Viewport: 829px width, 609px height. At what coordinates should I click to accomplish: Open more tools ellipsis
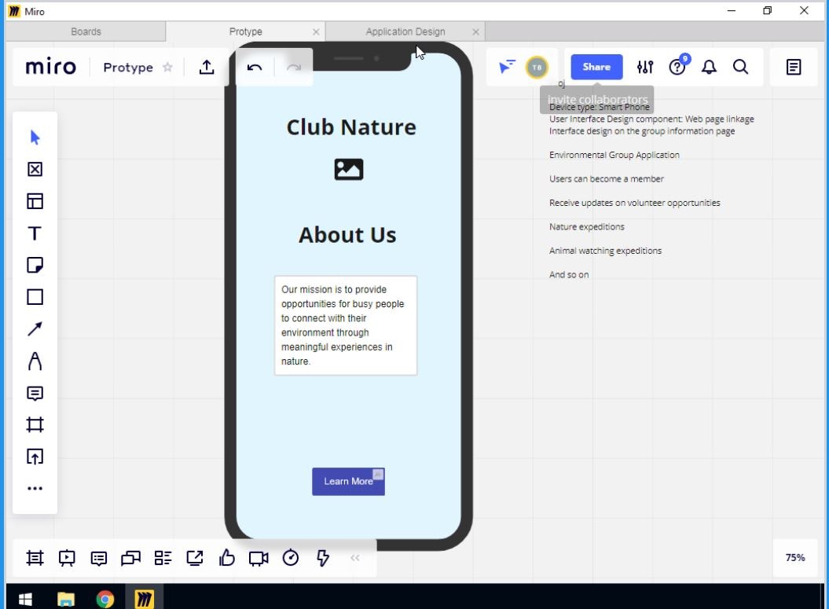(35, 489)
